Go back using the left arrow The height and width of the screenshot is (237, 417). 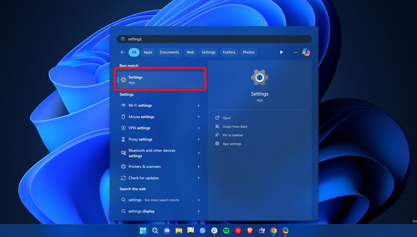123,52
